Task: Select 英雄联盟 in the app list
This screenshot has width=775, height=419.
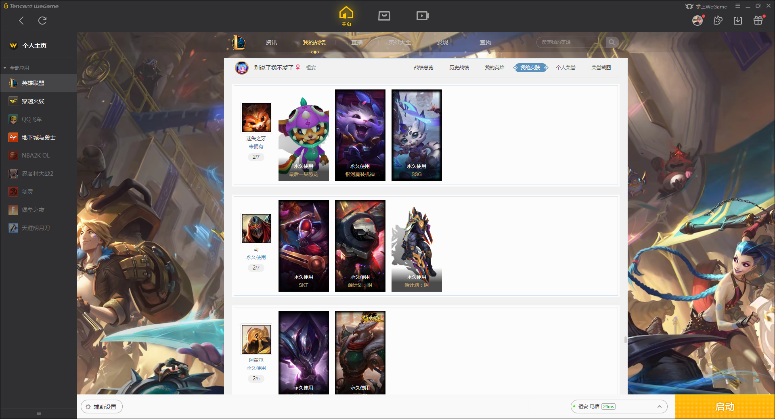Action: point(38,83)
